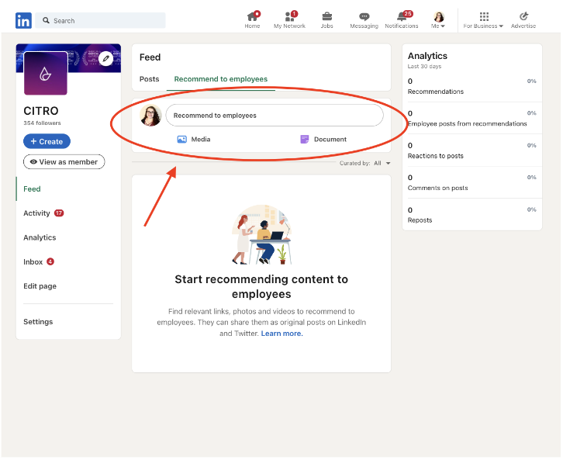Open Analytics in the left sidebar

[x=40, y=238]
